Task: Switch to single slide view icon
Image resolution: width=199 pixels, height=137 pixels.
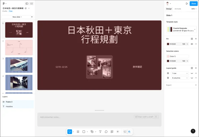Action: tap(27, 3)
